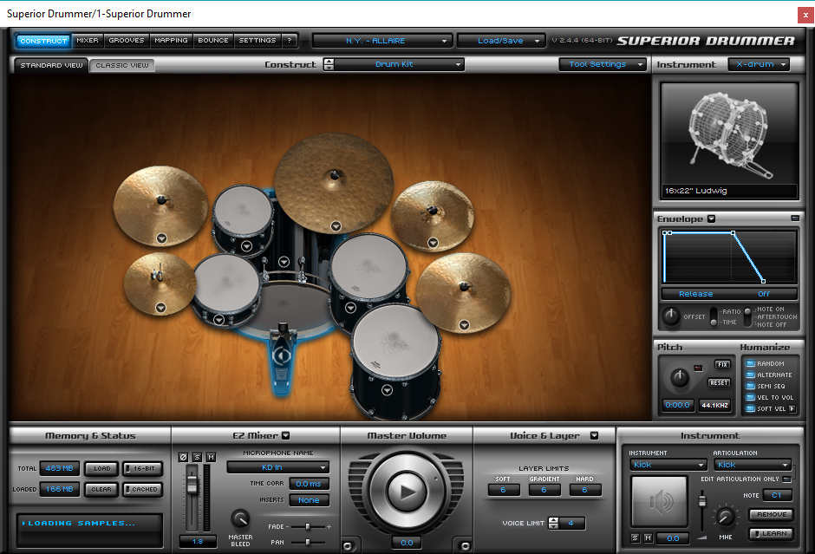
Task: Click the upper floor tom drum head
Action: click(368, 265)
